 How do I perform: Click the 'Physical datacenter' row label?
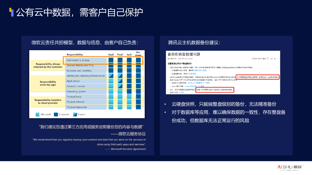86,107
